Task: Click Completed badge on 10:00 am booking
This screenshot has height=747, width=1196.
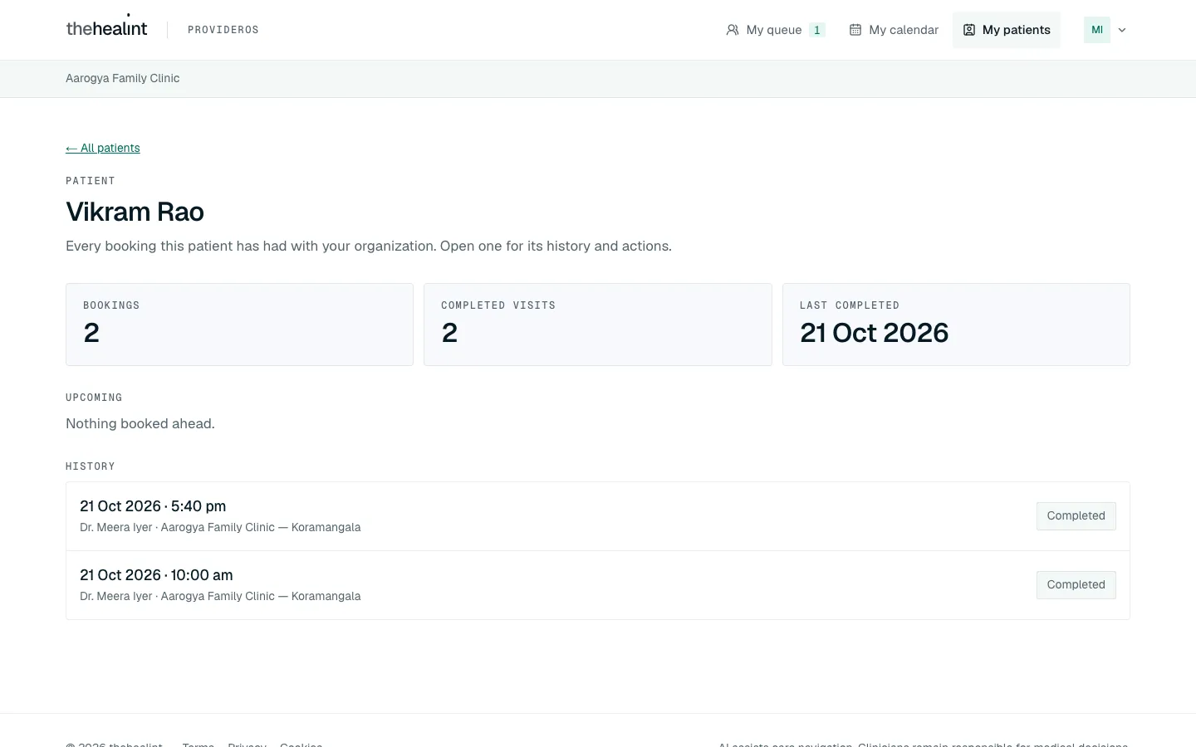Action: tap(1076, 585)
